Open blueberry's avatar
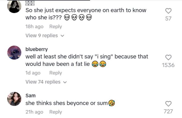 (14, 52)
